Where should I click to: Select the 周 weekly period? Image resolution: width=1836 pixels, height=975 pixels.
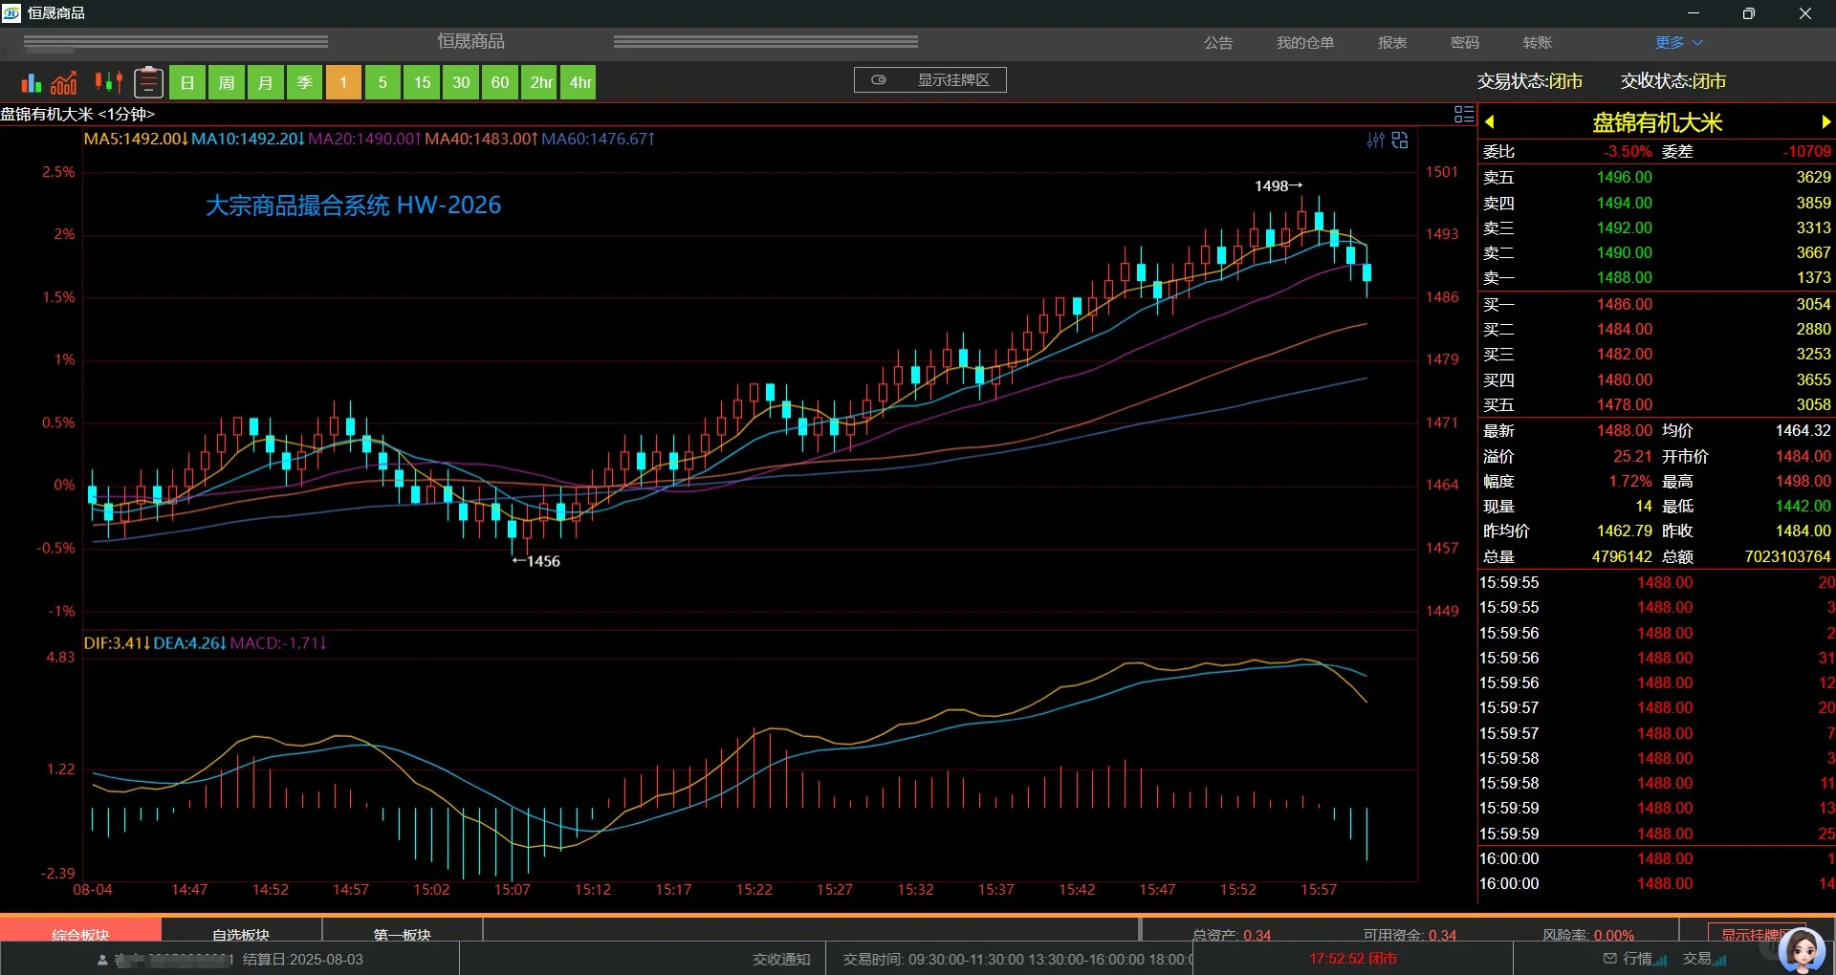pos(227,82)
